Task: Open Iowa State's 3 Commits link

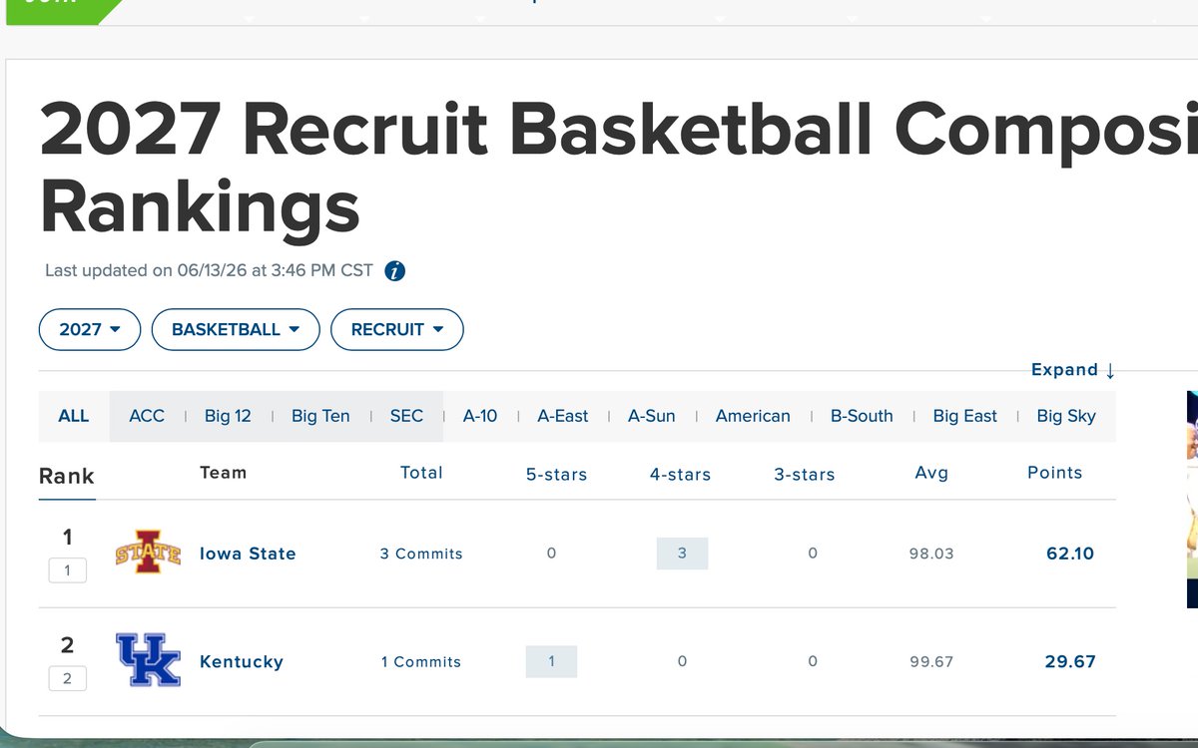Action: pyautogui.click(x=421, y=554)
